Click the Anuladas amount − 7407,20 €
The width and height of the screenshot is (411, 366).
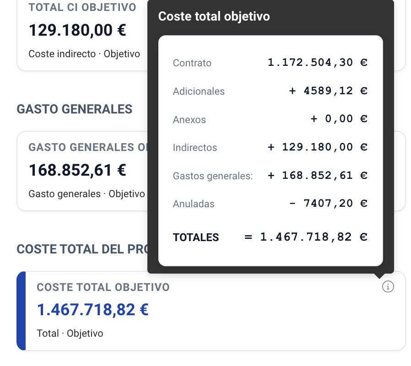(328, 204)
